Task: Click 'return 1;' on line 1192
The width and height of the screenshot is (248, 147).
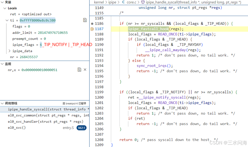Action: pos(146,55)
